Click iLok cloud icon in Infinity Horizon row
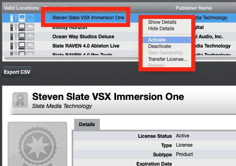The width and height of the screenshot is (236, 166). [30, 27]
